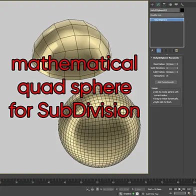The height and width of the screenshot is (196, 196).
Task: Expand the Modifier List dropdown
Action: coord(167,15)
